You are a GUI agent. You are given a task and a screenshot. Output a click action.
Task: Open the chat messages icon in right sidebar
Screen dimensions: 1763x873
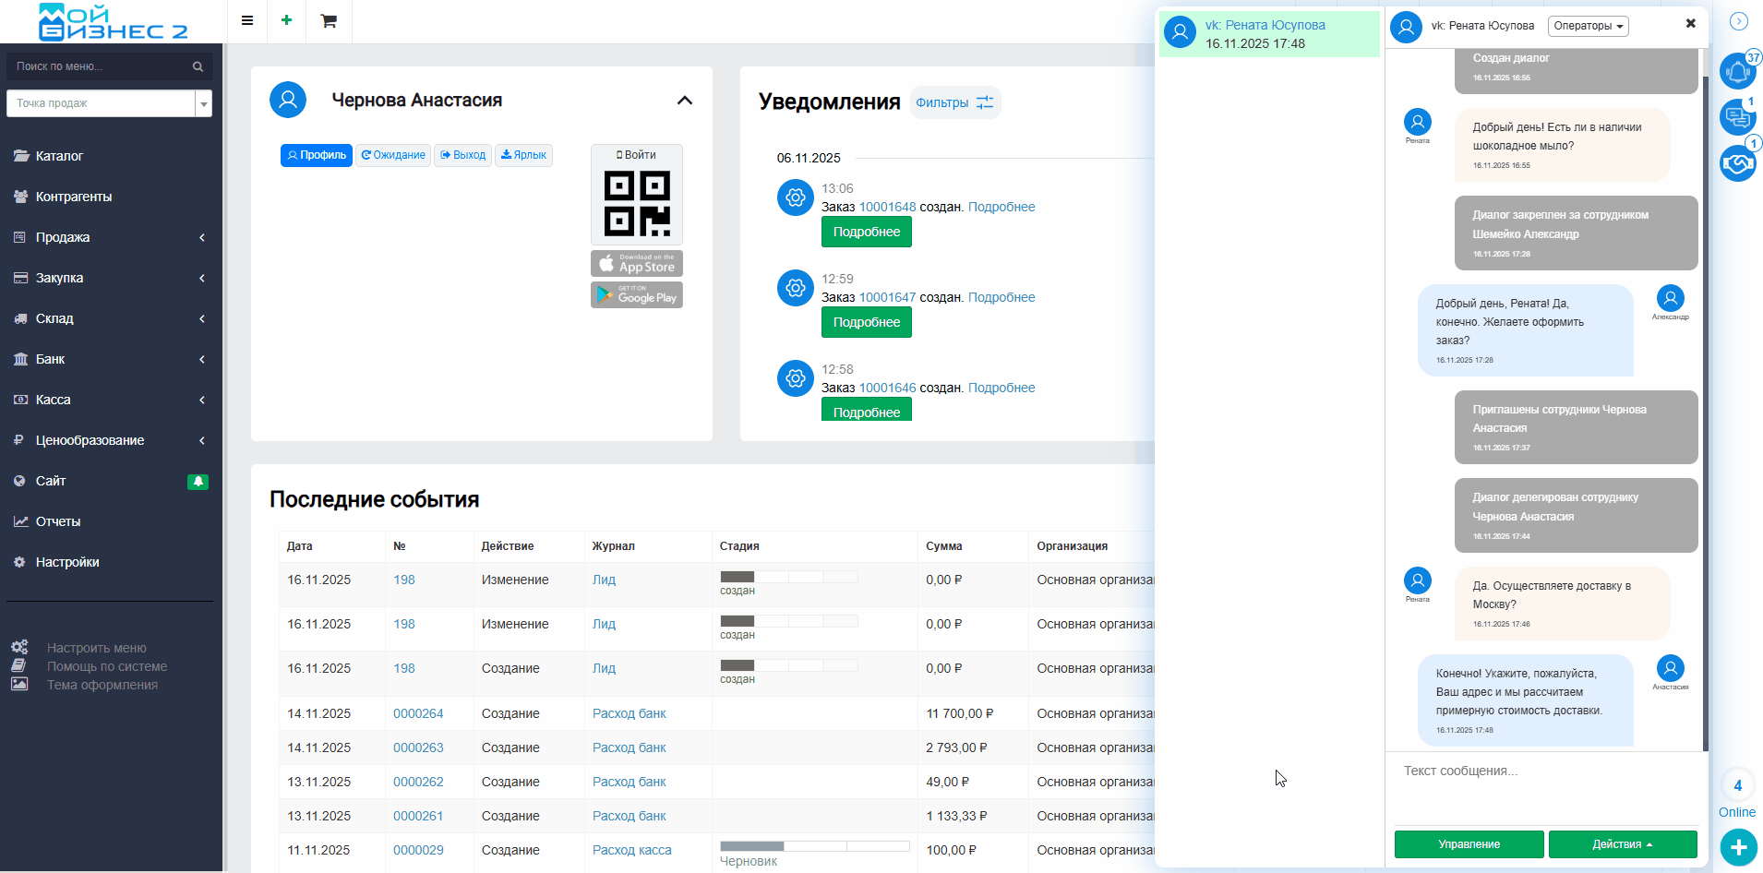pos(1737,117)
